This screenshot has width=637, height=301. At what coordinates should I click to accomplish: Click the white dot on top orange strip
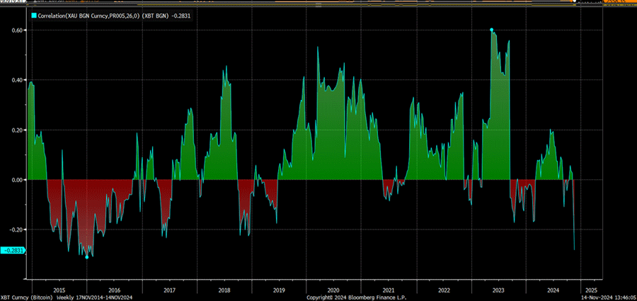[574, 1]
